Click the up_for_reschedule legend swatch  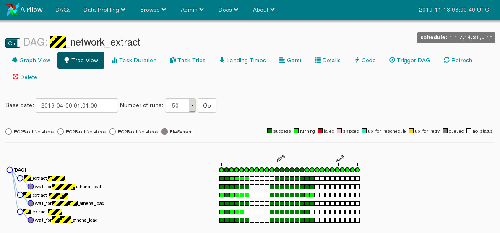coord(364,131)
